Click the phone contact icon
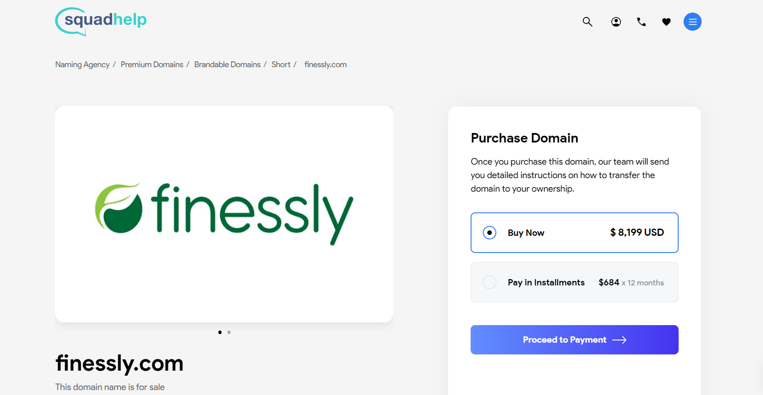 coord(641,22)
